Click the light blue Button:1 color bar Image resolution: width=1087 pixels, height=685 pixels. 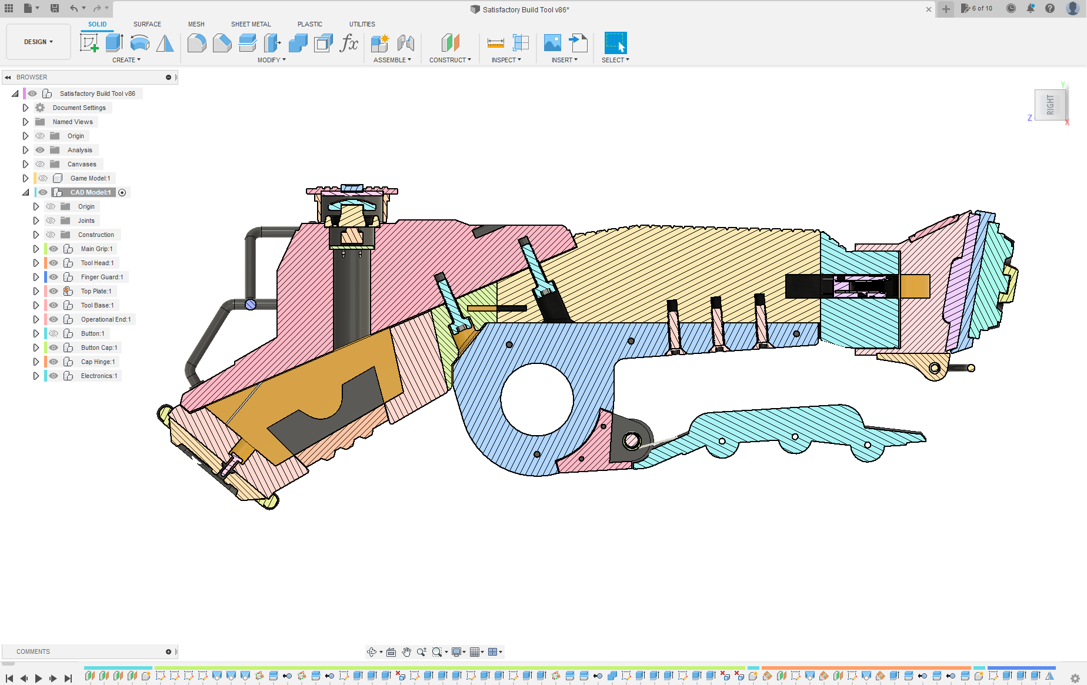point(45,333)
